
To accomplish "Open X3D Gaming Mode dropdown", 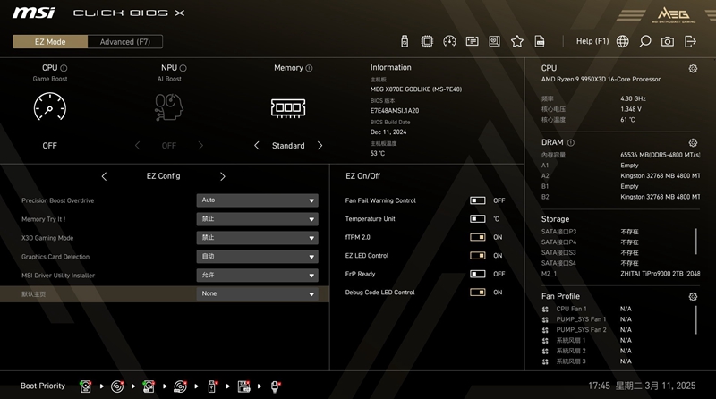I will [x=258, y=238].
